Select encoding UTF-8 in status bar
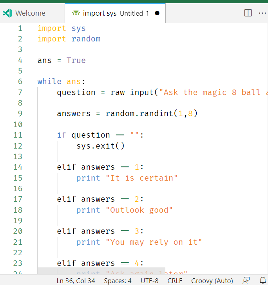Viewport: 268px width, 285px height. click(x=150, y=281)
